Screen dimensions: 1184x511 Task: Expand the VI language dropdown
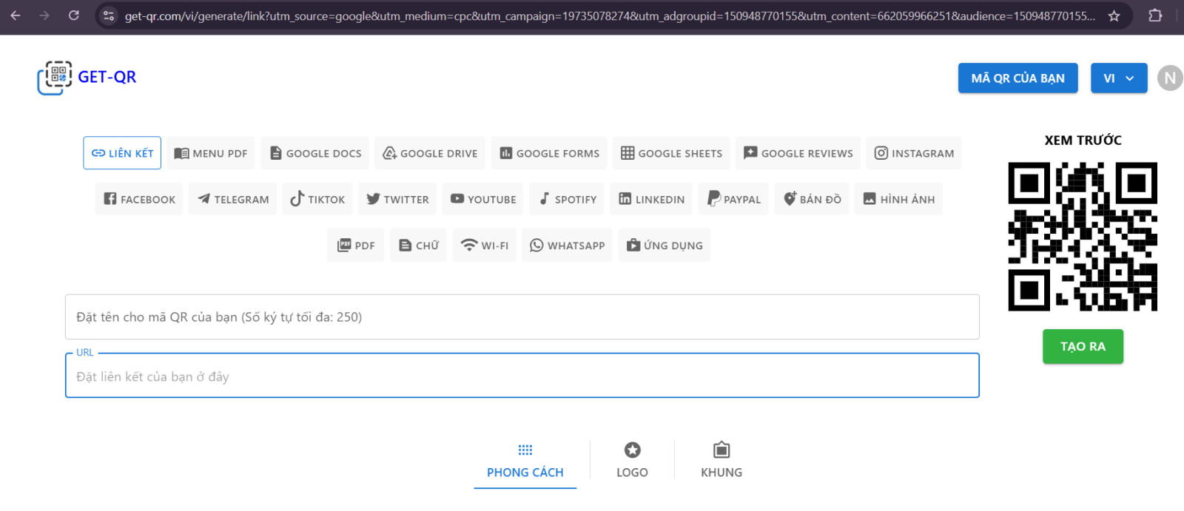(1119, 78)
